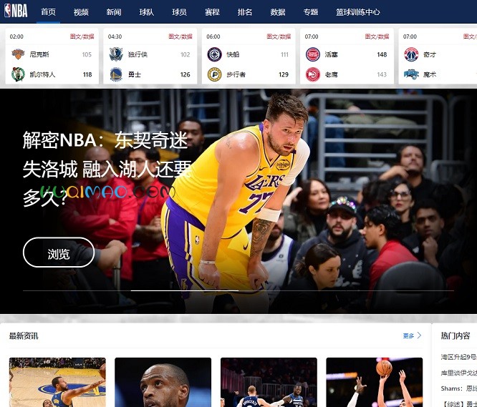
Task: Open 图文/数据 for Pistons vs Hawks game
Action: 377,36
